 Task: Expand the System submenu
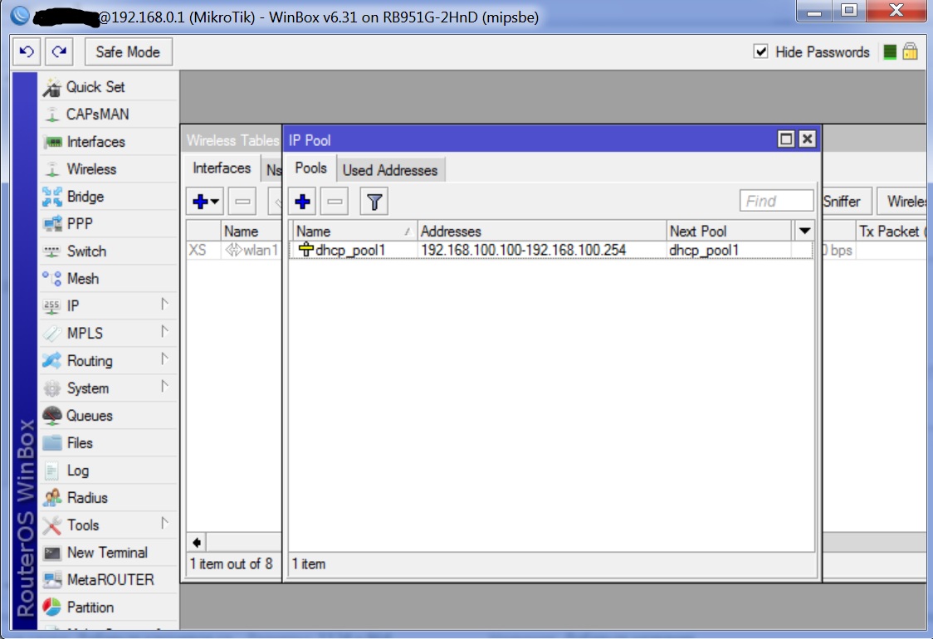point(165,387)
